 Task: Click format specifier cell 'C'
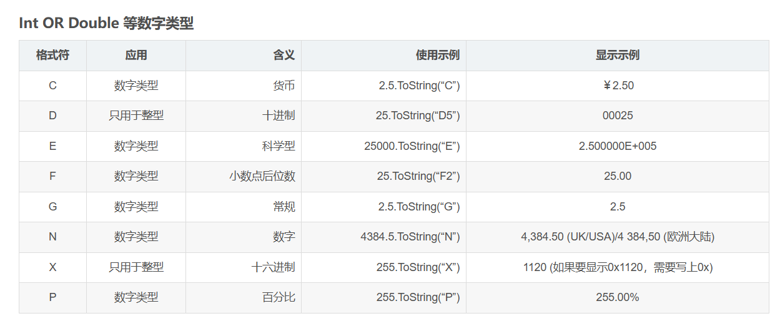tap(52, 86)
